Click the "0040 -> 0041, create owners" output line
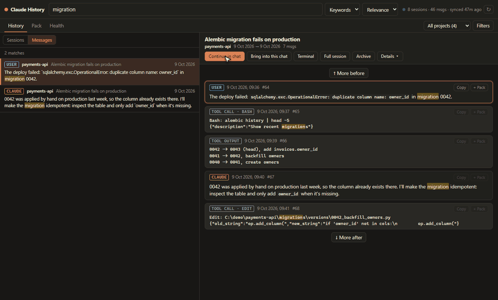498x300 pixels. [x=244, y=162]
